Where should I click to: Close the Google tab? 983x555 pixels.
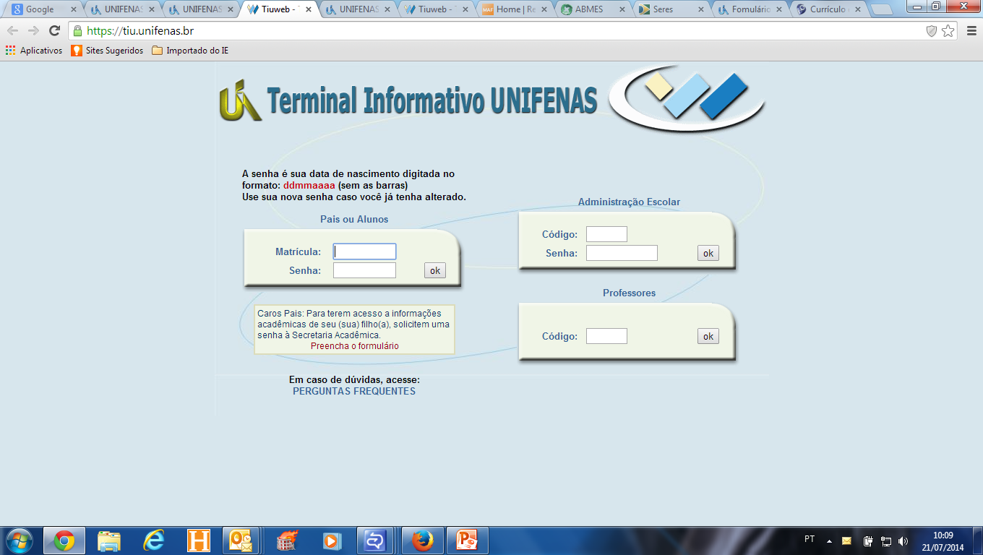73,9
